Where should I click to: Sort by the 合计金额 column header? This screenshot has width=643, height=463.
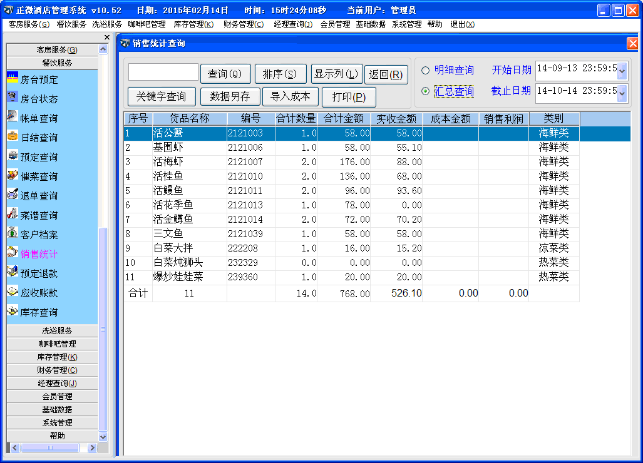point(344,119)
